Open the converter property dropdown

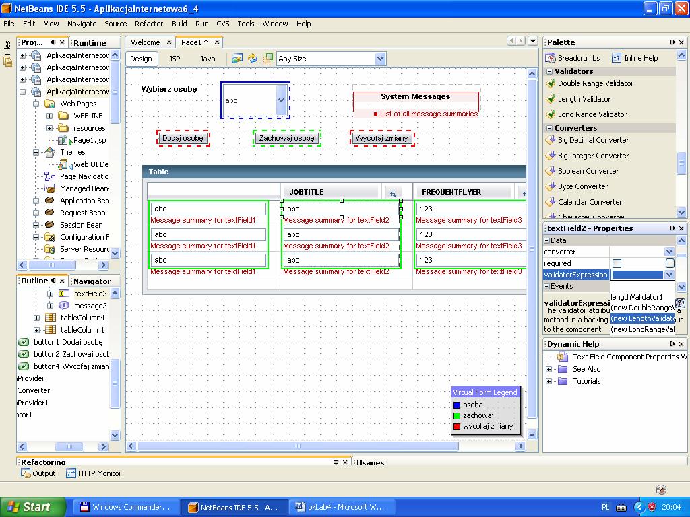tap(669, 252)
